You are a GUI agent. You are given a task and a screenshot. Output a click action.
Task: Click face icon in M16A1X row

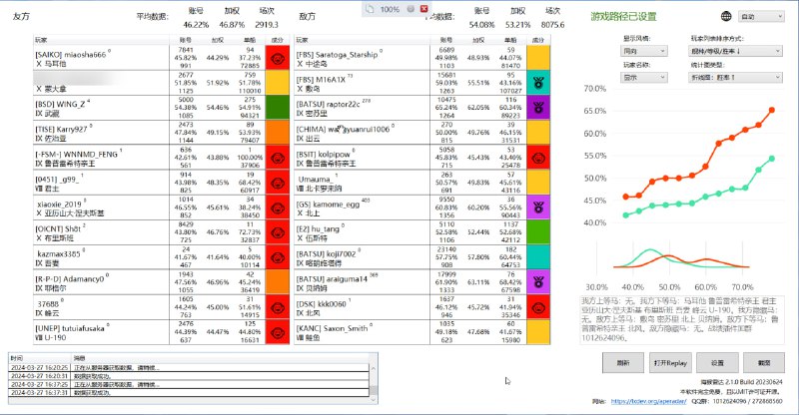pyautogui.click(x=540, y=82)
